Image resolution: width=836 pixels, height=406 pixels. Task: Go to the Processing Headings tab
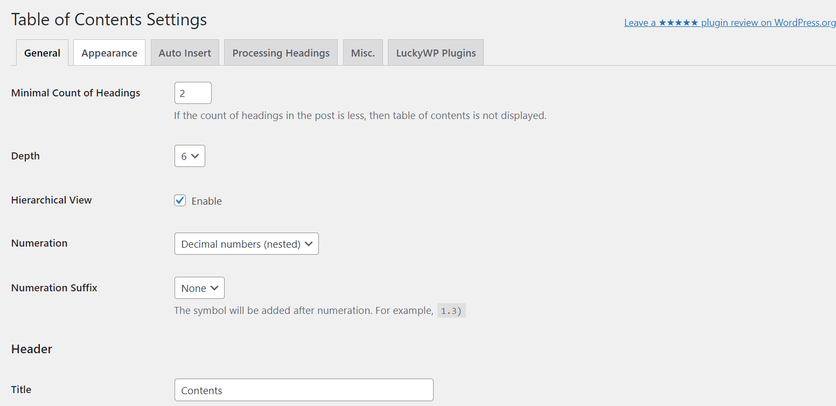(281, 53)
